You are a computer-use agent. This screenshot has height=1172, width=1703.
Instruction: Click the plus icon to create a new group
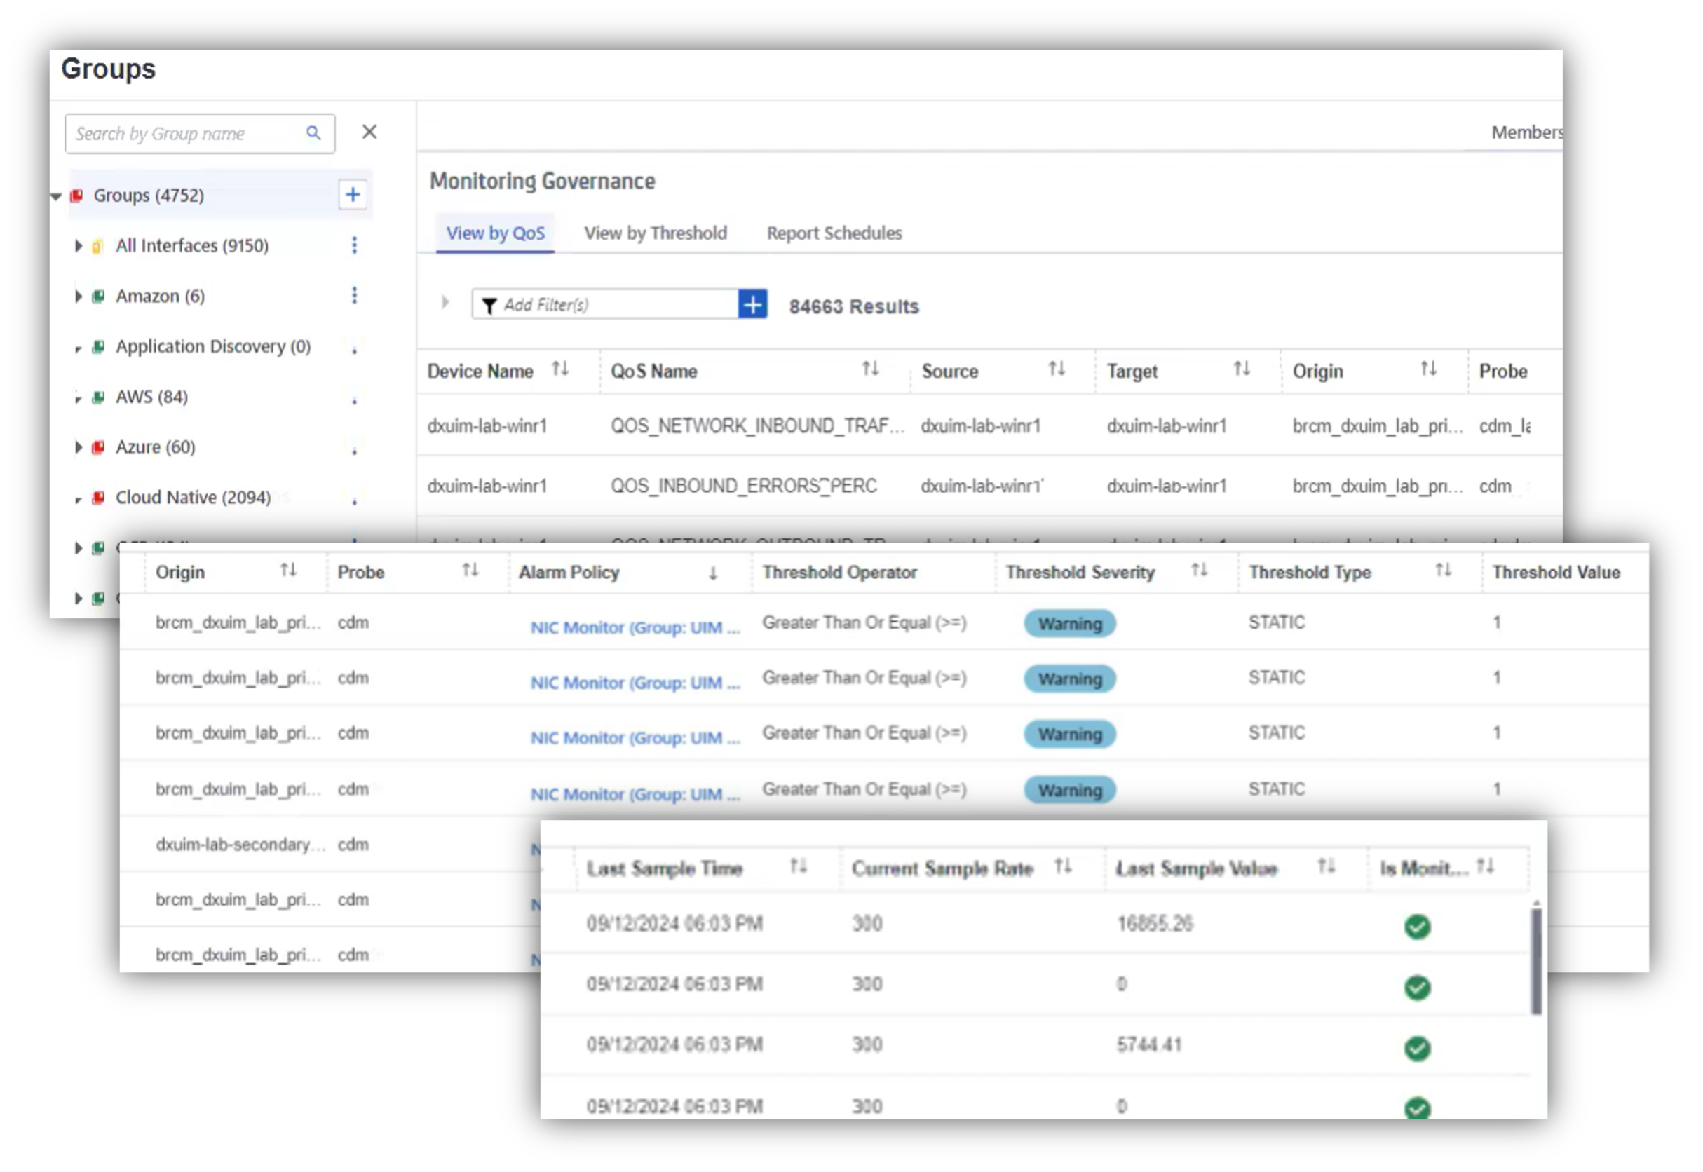click(x=353, y=195)
